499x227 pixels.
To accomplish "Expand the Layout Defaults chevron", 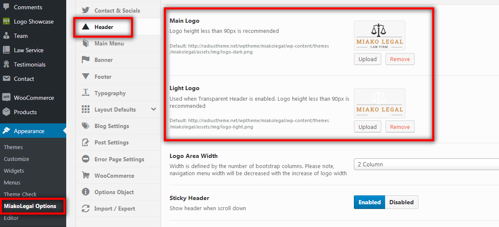I will 154,109.
